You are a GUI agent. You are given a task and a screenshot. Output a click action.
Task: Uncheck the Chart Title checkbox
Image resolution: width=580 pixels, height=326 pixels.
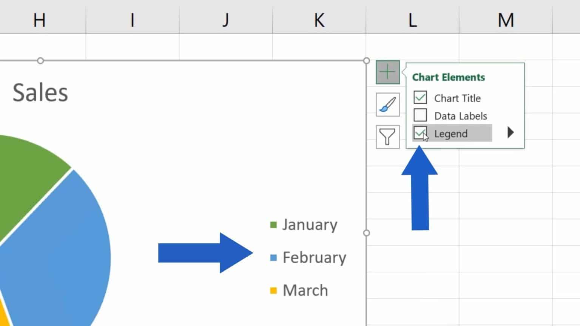(420, 98)
